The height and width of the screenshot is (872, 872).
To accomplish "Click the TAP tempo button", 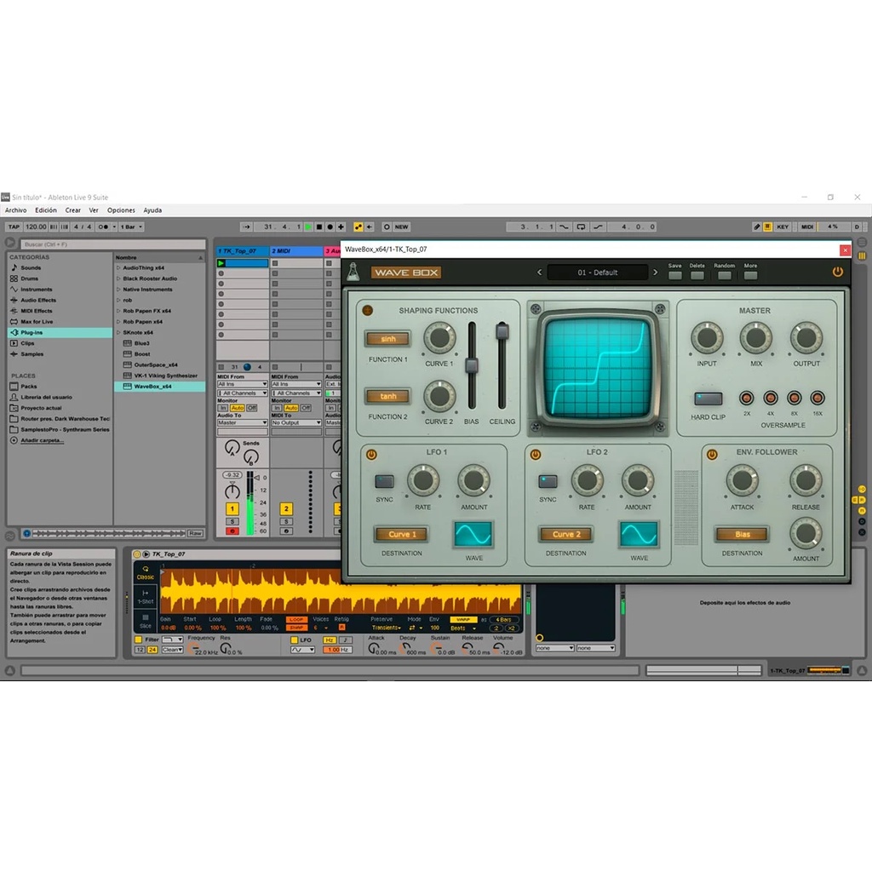I will point(14,227).
